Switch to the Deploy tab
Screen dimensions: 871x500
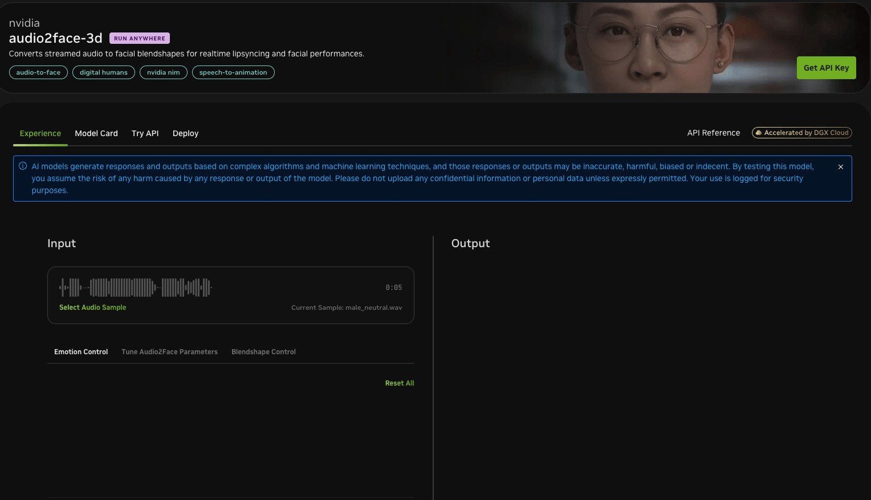(x=186, y=133)
